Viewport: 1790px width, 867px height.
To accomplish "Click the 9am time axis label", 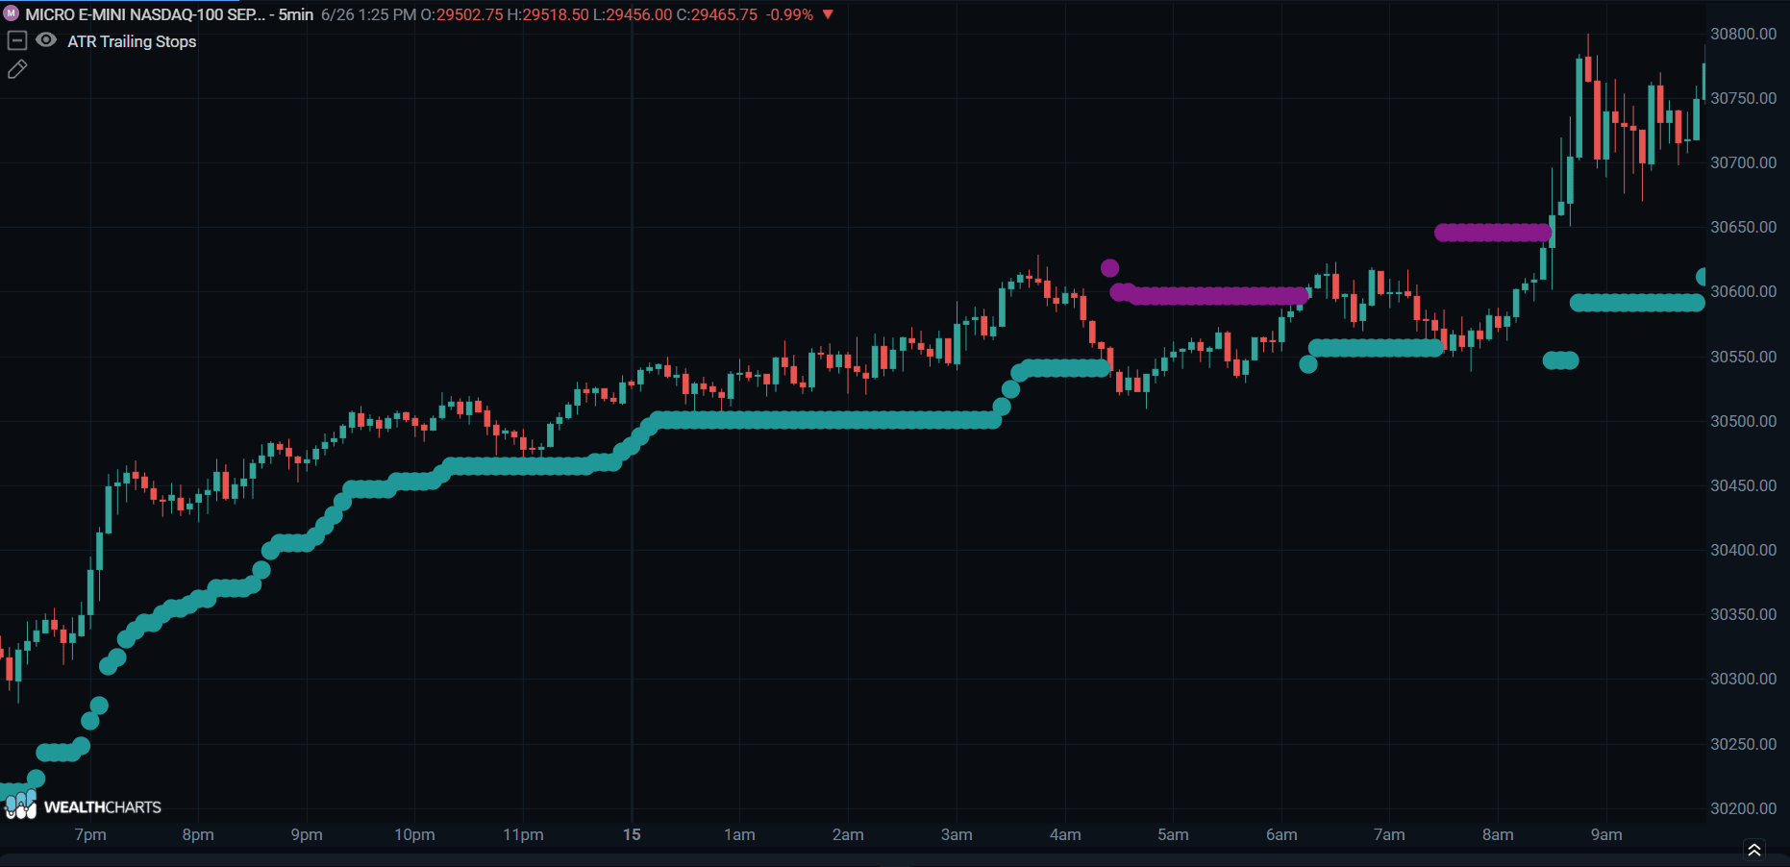I will coord(1606,834).
